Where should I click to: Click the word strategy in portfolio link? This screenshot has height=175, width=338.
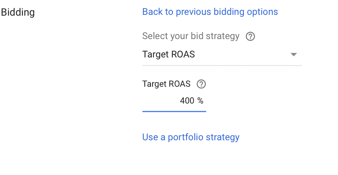(x=223, y=137)
